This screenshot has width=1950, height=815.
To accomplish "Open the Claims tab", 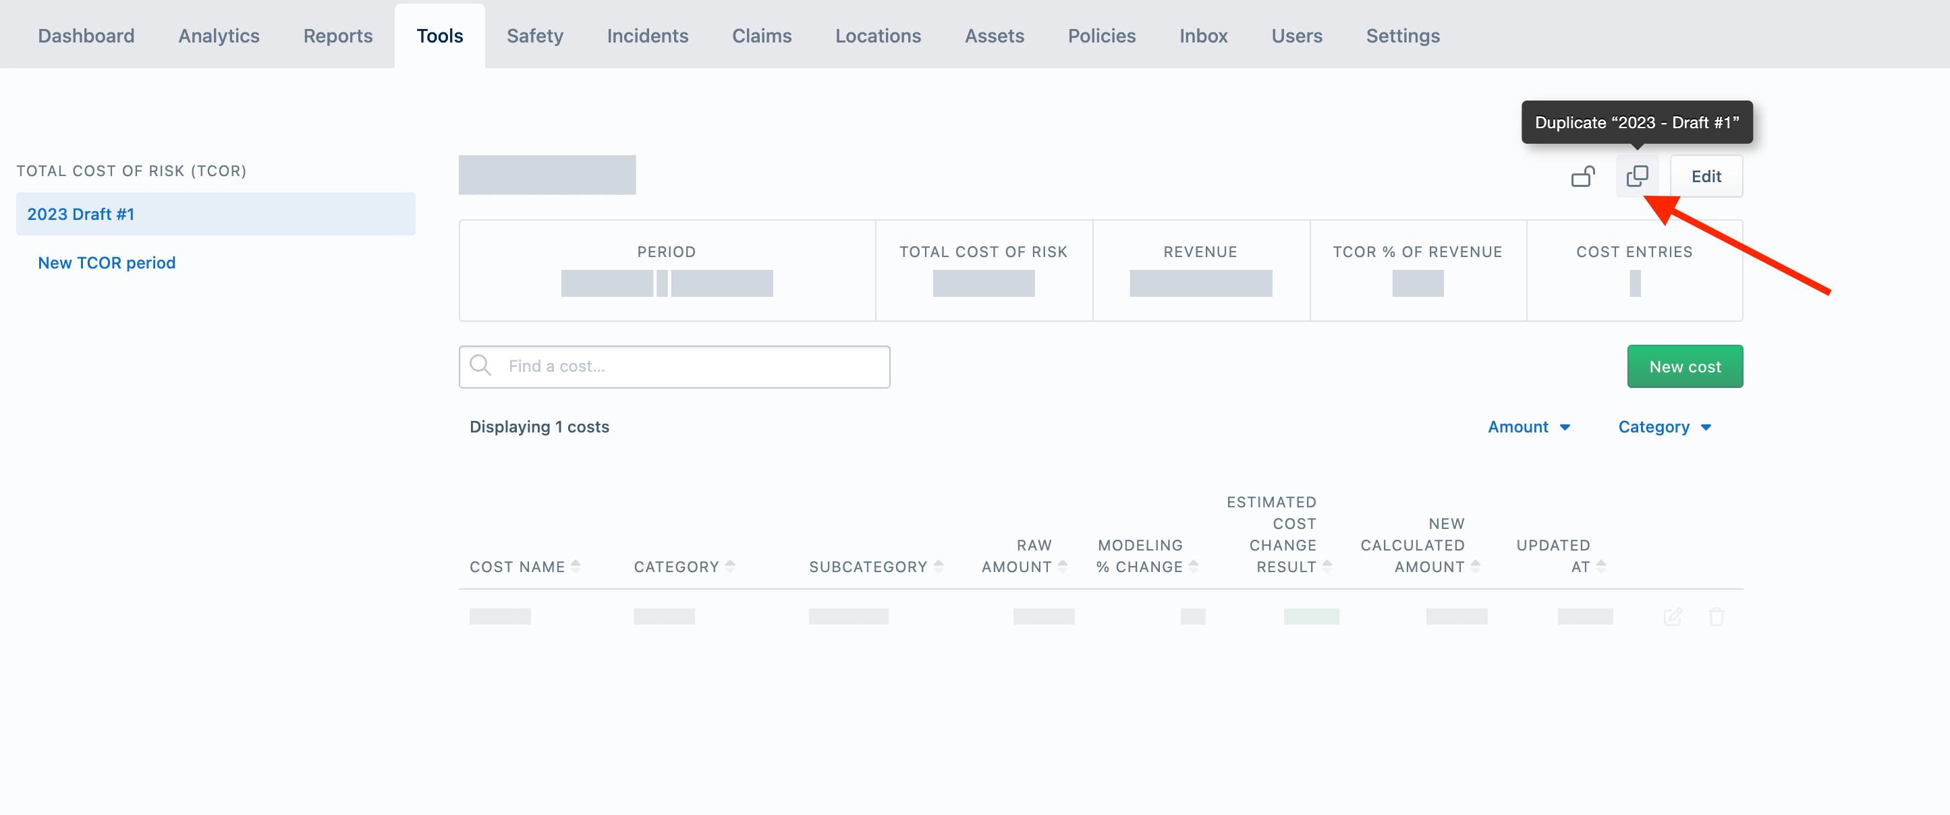I will 762,36.
